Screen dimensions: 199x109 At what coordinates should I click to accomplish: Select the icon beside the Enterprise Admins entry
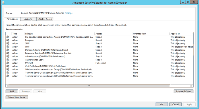point(8,53)
